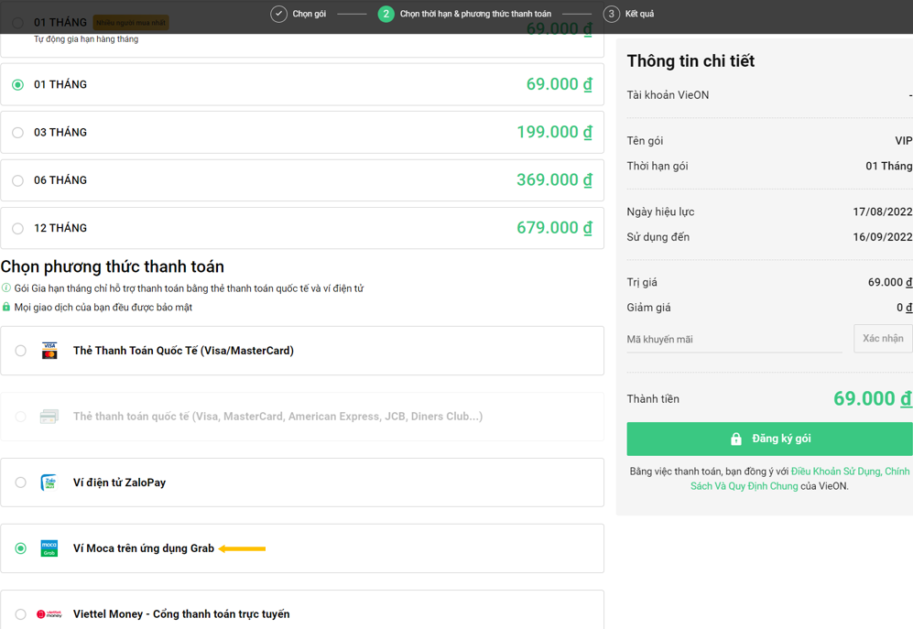This screenshot has height=629, width=913.
Task: Click the Trị giá 69.000 đ value
Action: (x=890, y=282)
